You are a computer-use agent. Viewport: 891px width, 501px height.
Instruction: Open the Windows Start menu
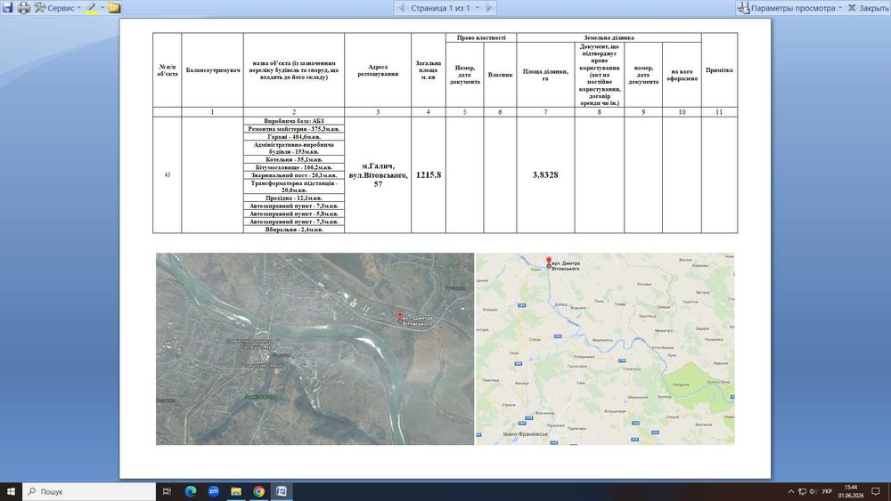tap(11, 491)
